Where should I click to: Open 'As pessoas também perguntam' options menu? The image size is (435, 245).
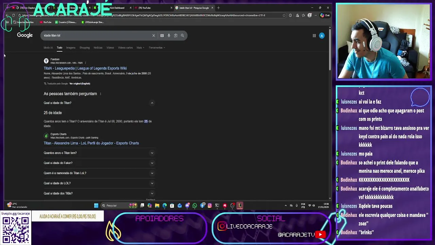(x=100, y=94)
